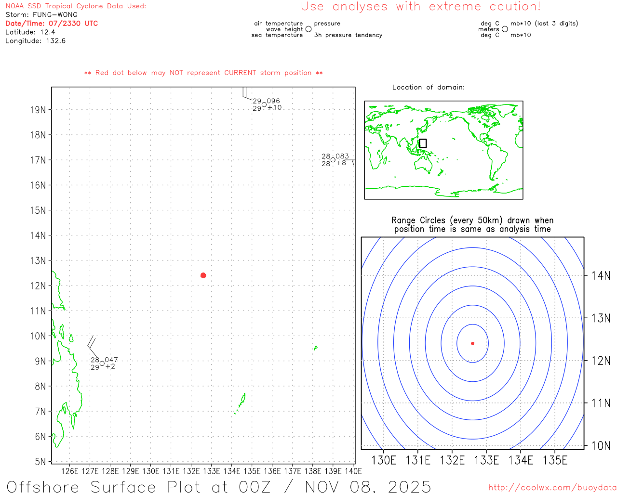Screen dimensions: 617x493
Task: Click the Storm: FUNG-WONG label
Action: pos(41,14)
